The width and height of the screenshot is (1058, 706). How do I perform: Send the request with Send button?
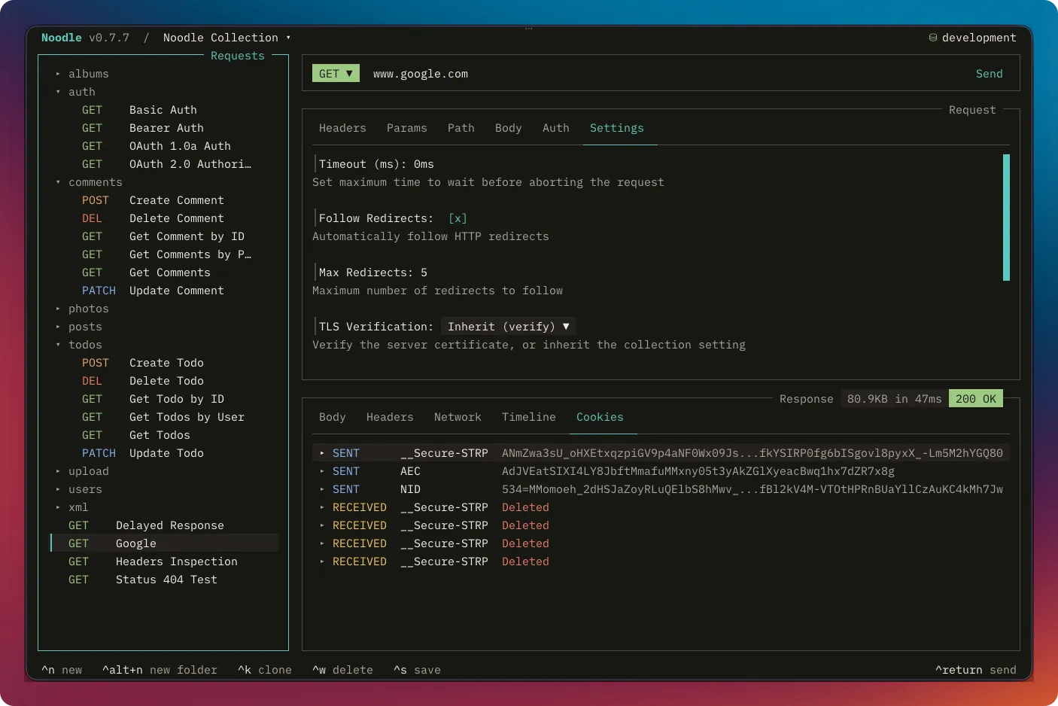[989, 74]
